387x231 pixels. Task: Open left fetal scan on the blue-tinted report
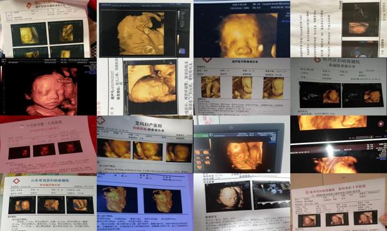pyautogui.click(x=117, y=199)
